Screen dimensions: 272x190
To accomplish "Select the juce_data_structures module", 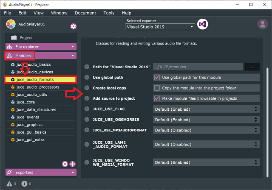I will pos(41,110).
